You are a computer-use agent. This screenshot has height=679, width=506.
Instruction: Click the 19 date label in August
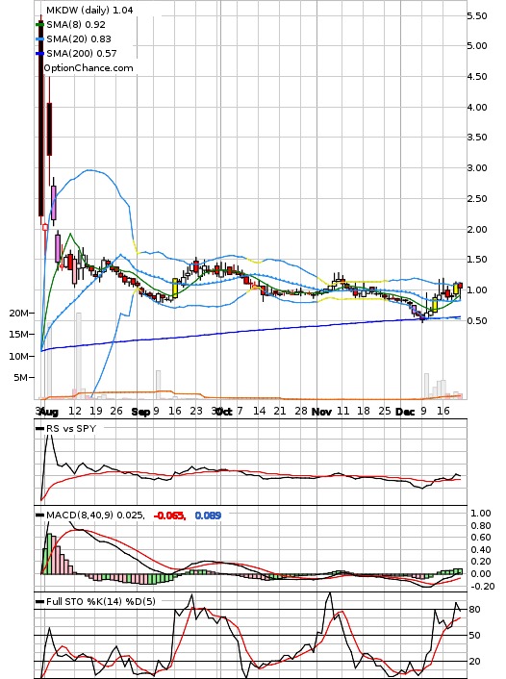(96, 411)
